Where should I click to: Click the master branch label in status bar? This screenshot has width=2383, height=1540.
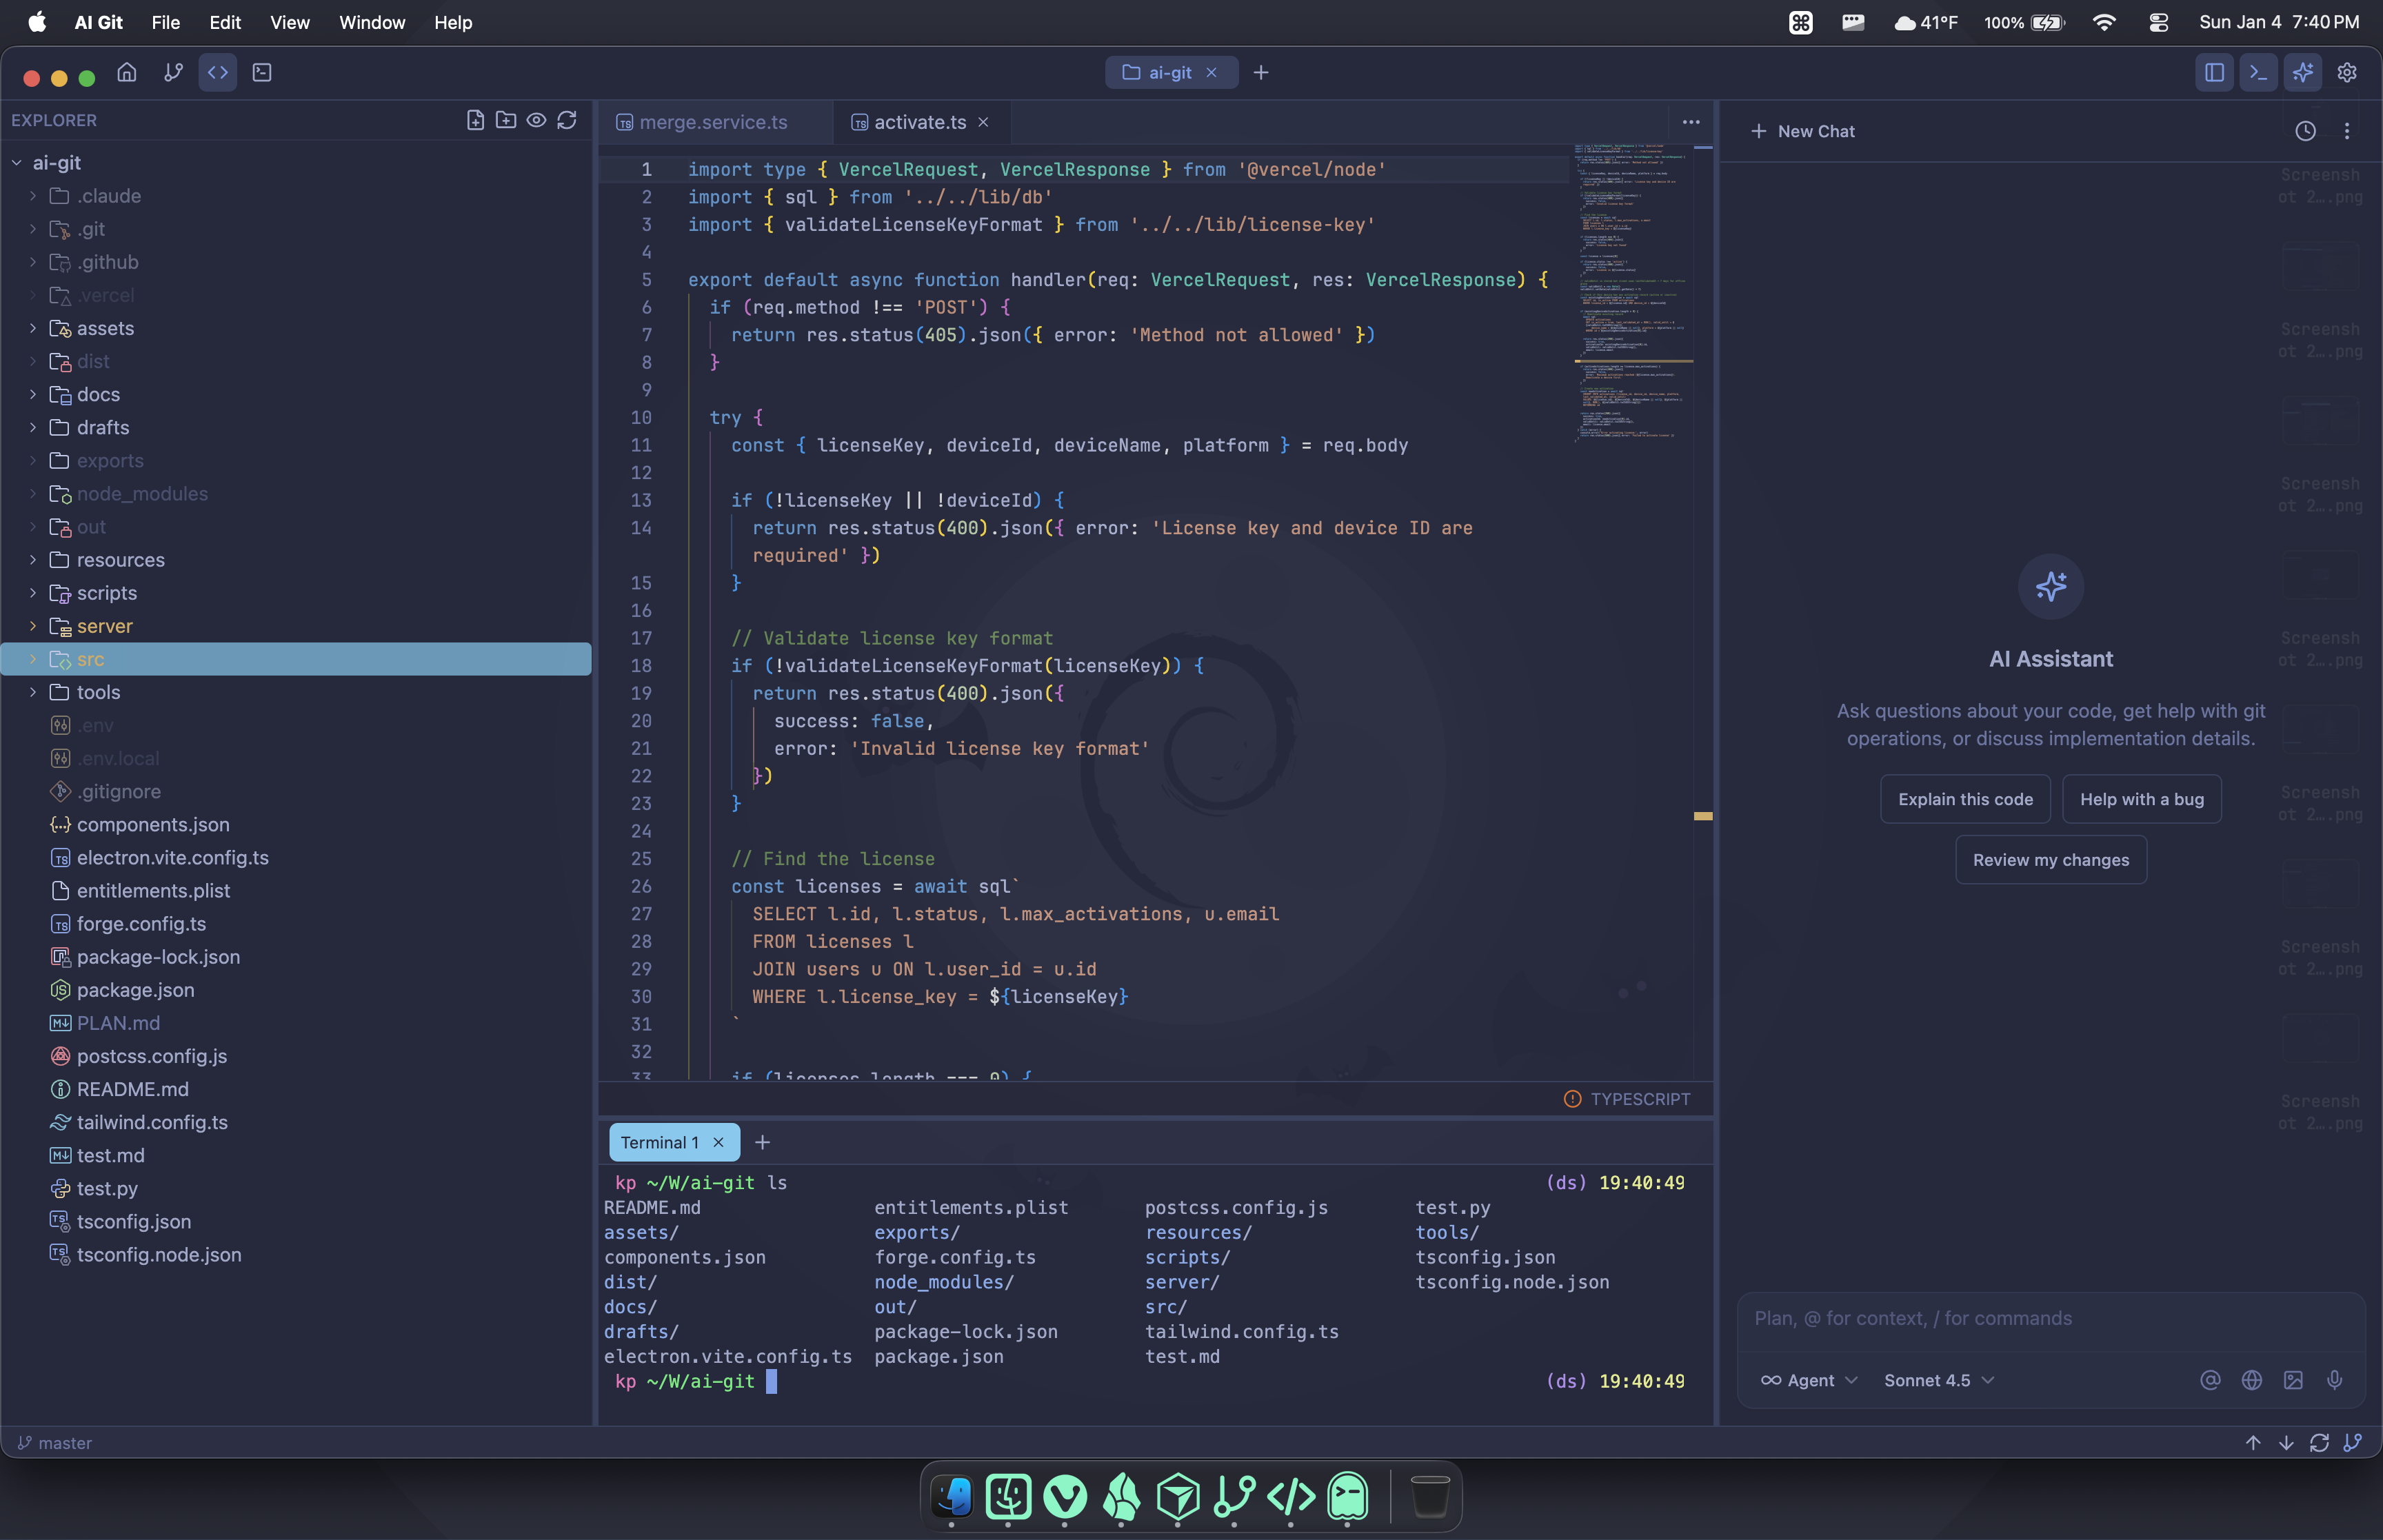(55, 1442)
